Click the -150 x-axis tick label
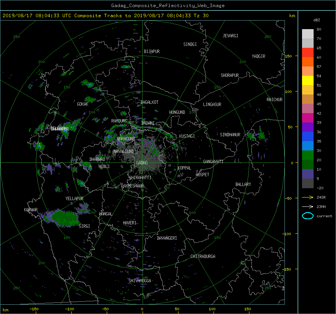 34,309
